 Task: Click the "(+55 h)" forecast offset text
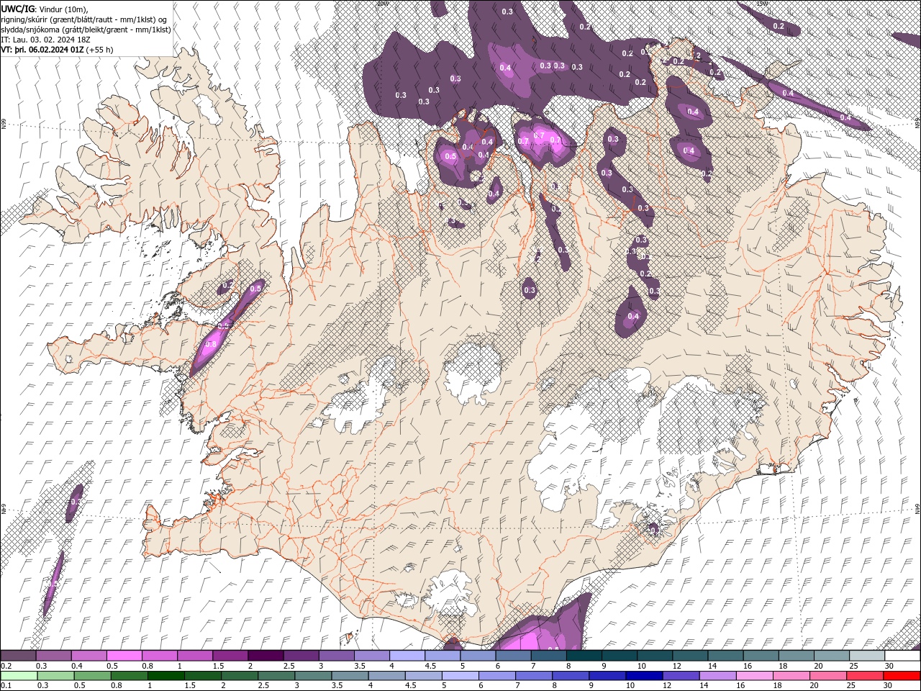[99, 50]
